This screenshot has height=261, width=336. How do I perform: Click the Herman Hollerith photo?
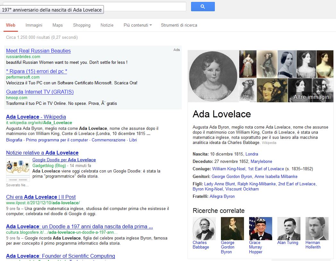[317, 228]
